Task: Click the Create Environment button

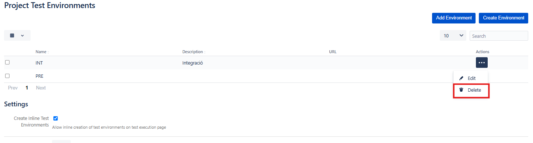Action: pyautogui.click(x=504, y=18)
